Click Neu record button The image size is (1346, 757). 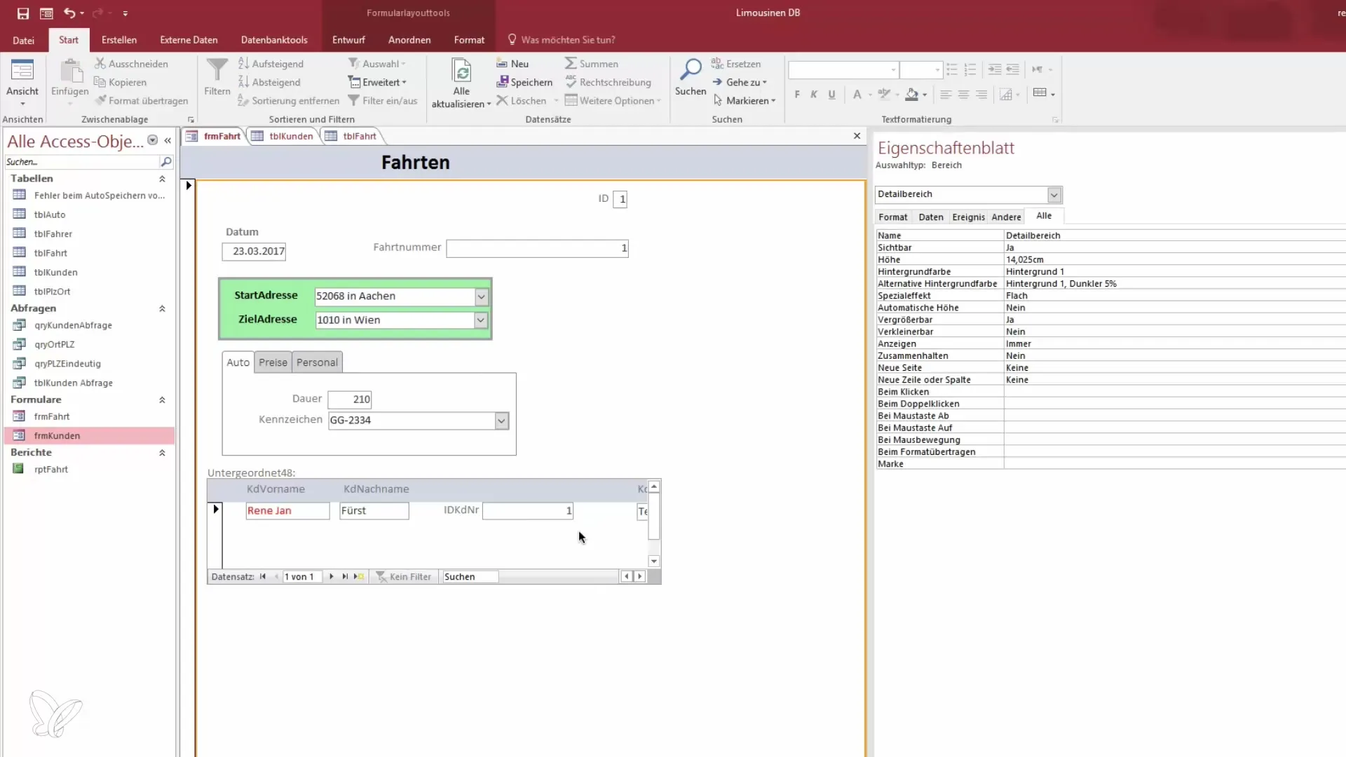[x=512, y=64]
